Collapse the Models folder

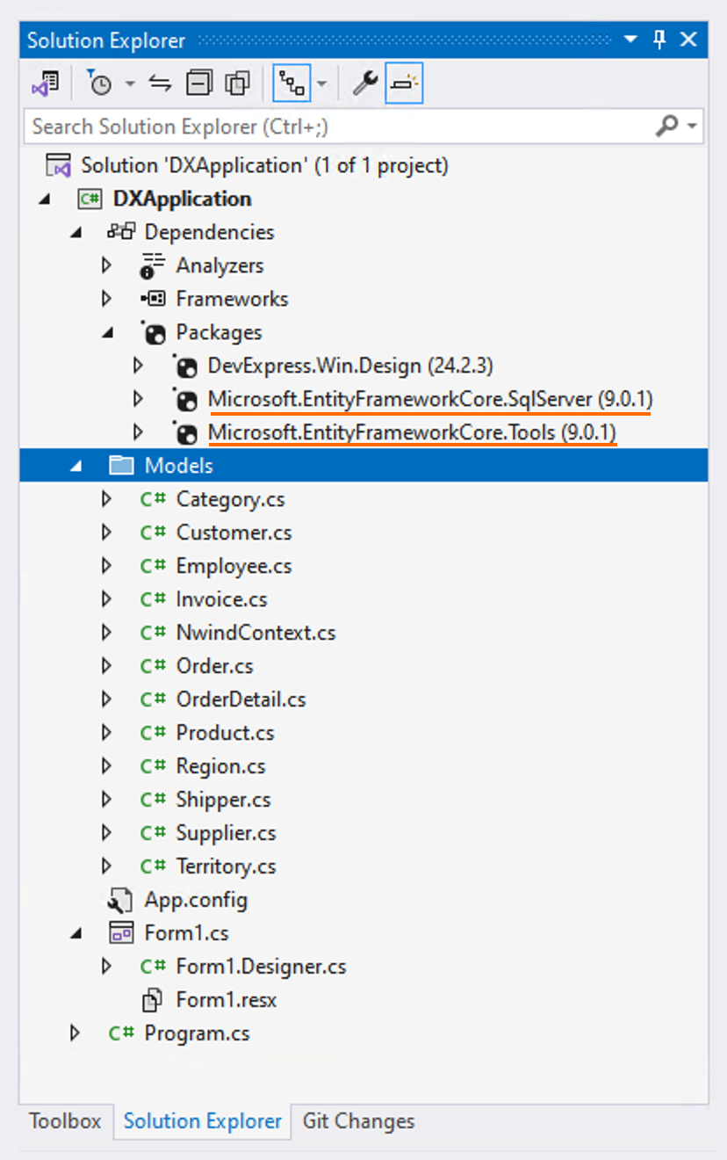[76, 466]
